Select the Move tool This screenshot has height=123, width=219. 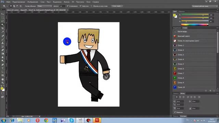pyautogui.click(x=2, y=14)
